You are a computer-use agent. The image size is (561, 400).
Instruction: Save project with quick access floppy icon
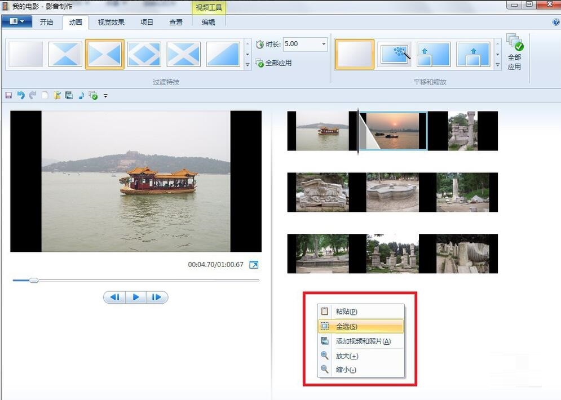pos(8,95)
